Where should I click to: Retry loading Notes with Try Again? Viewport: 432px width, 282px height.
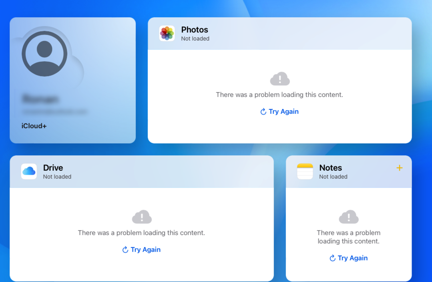(348, 258)
